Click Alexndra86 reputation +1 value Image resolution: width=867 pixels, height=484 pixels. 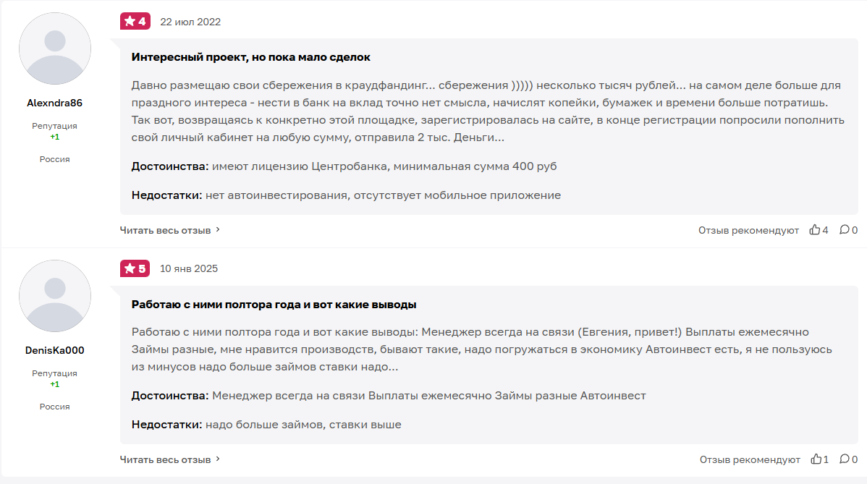pos(55,137)
